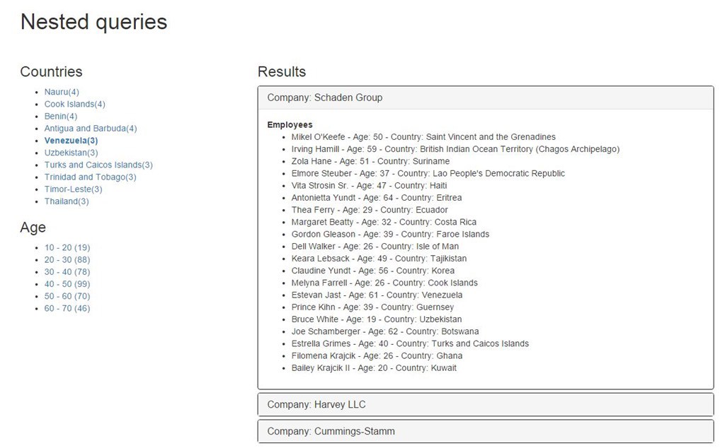The width and height of the screenshot is (725, 448).
Task: Filter by Thailand(3)
Action: pyautogui.click(x=66, y=201)
